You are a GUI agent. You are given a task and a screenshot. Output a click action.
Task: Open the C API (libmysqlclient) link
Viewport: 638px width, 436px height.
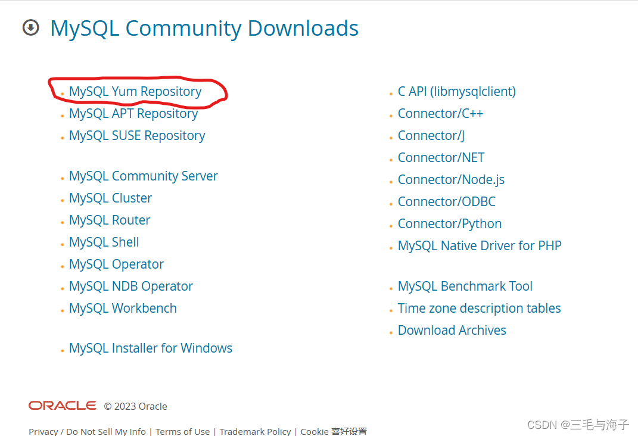457,92
